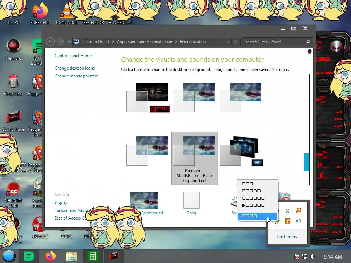The height and width of the screenshot is (263, 351).
Task: Click the Color link label
Action: point(191,213)
